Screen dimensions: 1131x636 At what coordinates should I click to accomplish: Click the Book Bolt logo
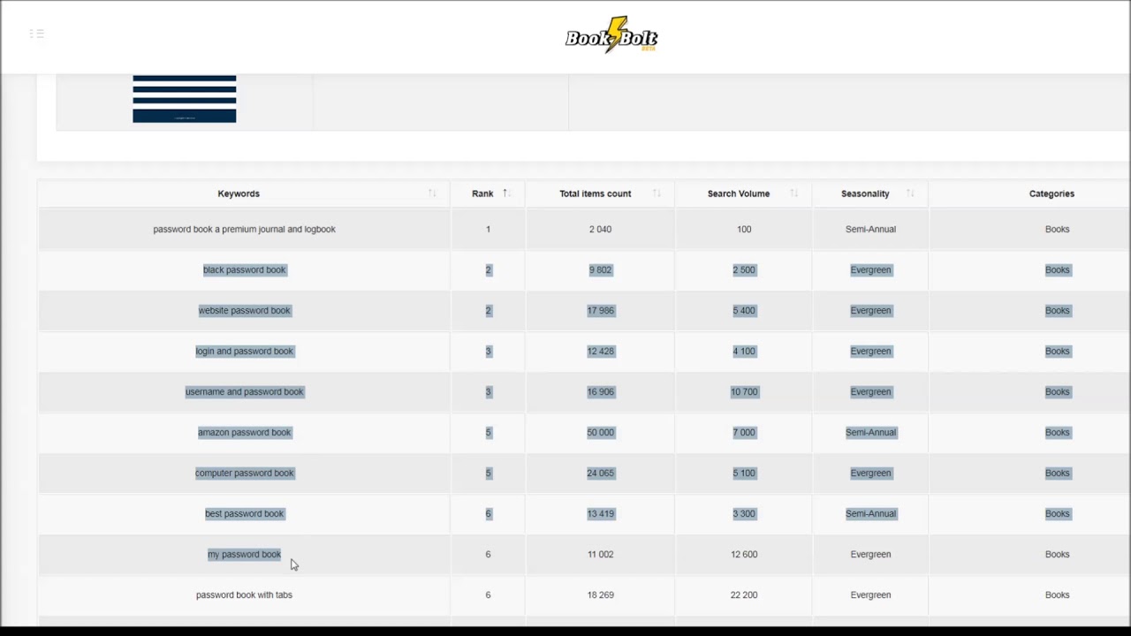click(x=611, y=35)
